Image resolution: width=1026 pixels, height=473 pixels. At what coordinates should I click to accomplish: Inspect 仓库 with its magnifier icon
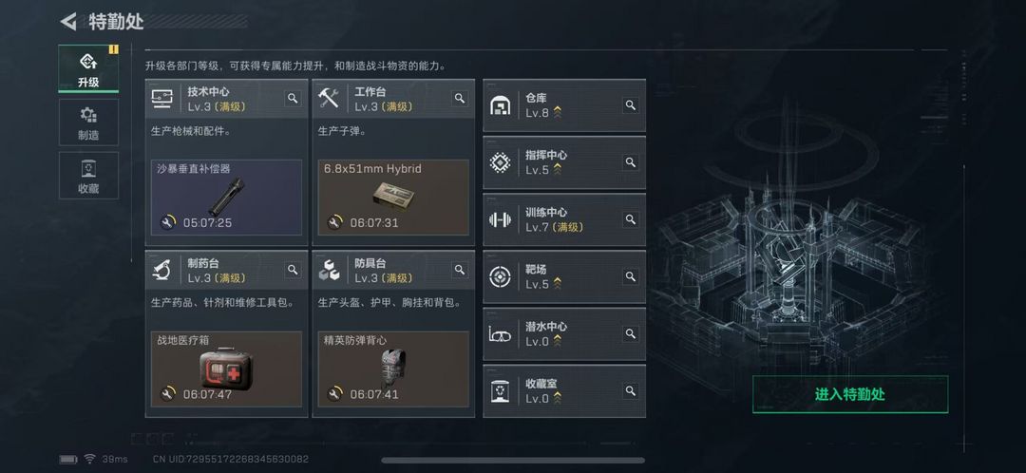(x=630, y=105)
